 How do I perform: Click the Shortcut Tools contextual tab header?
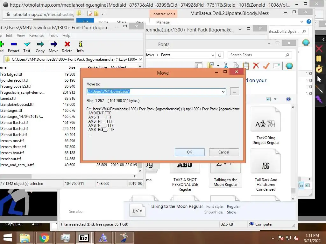pos(163,14)
